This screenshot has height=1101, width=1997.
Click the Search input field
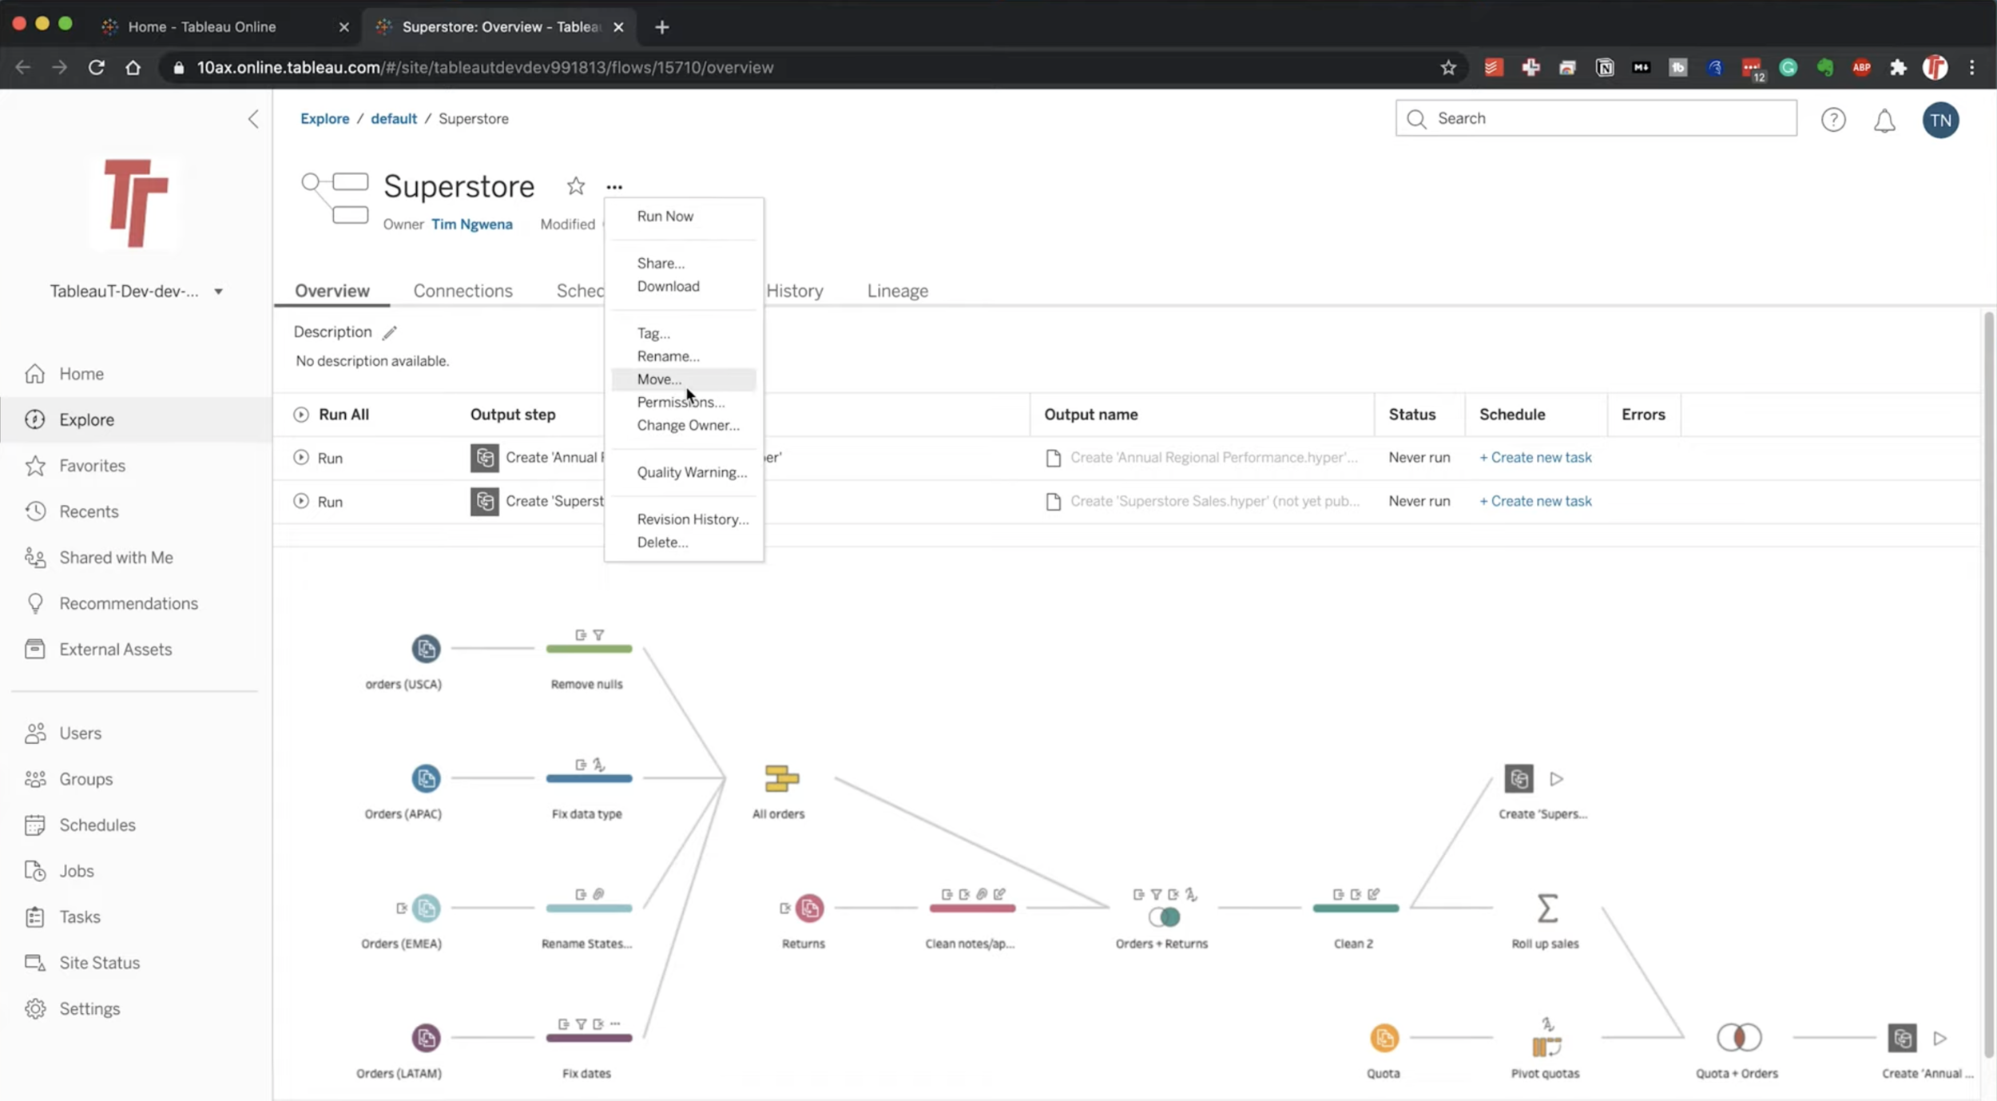(x=1596, y=118)
